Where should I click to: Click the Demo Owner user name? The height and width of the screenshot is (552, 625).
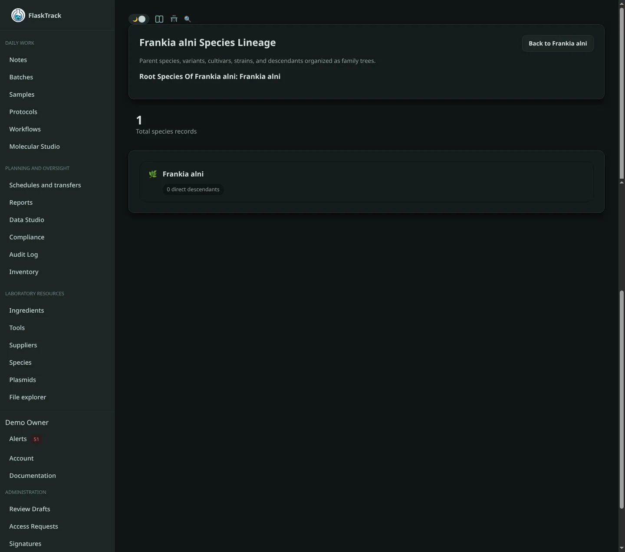[x=27, y=423]
